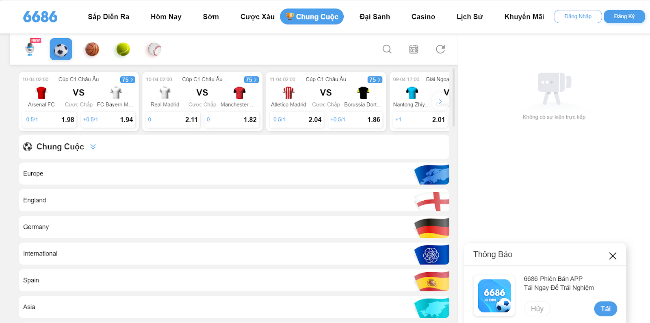The image size is (650, 323).
Task: Open the Lịch Sử menu item
Action: click(x=470, y=17)
